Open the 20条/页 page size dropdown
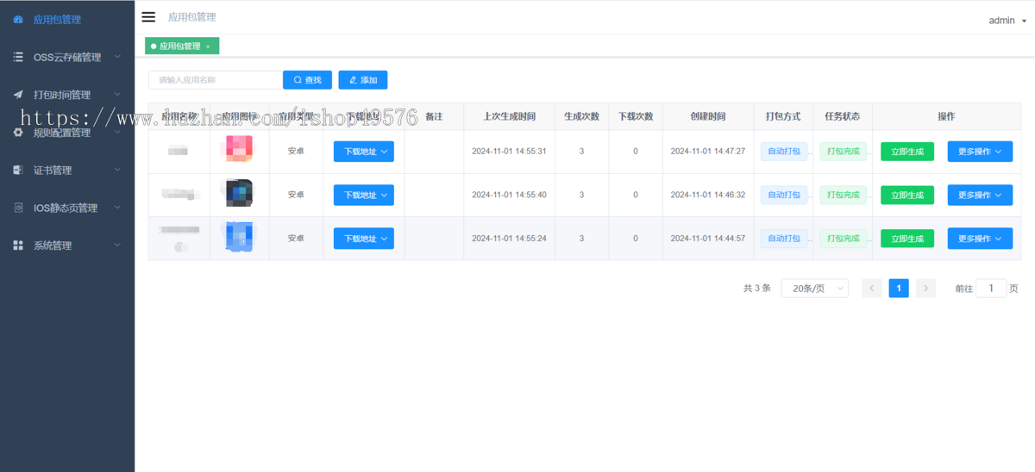 click(x=814, y=289)
